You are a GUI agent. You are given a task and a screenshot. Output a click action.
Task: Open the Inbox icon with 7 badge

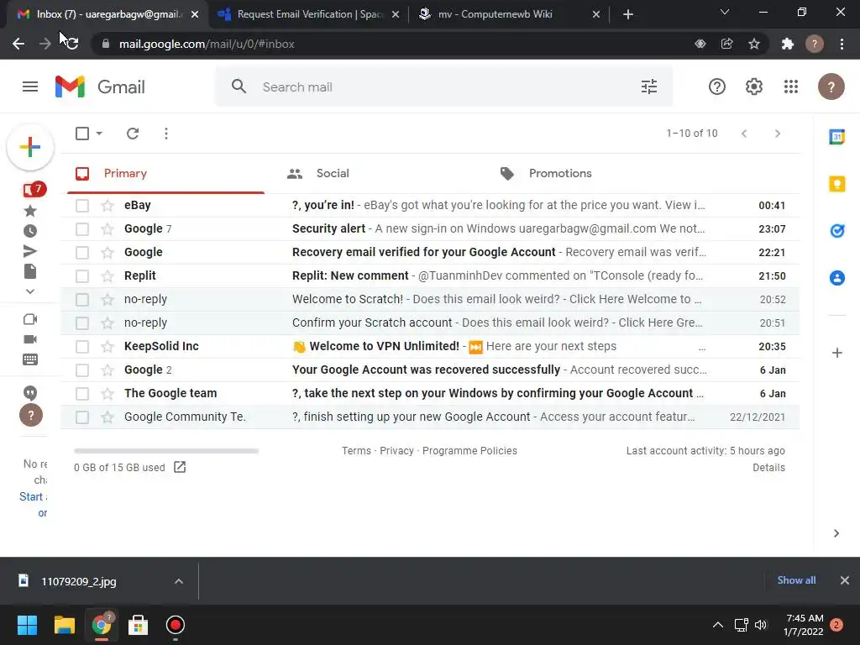(x=34, y=190)
